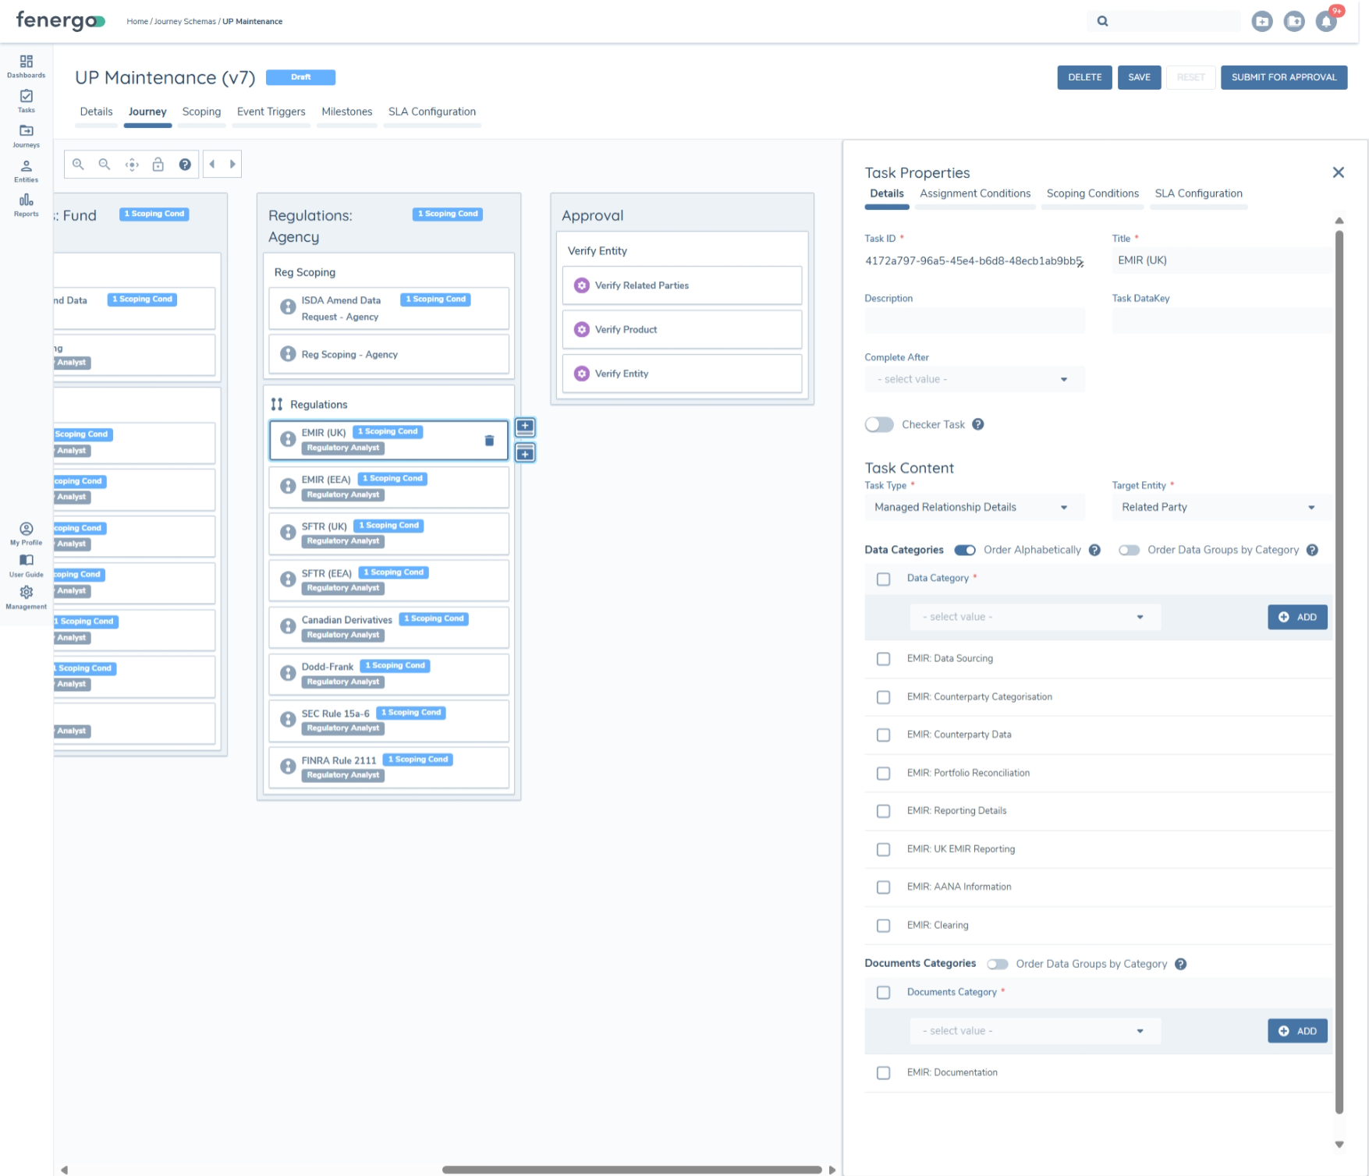The image size is (1369, 1176).
Task: Enable the Checker Task toggle
Action: (x=878, y=424)
